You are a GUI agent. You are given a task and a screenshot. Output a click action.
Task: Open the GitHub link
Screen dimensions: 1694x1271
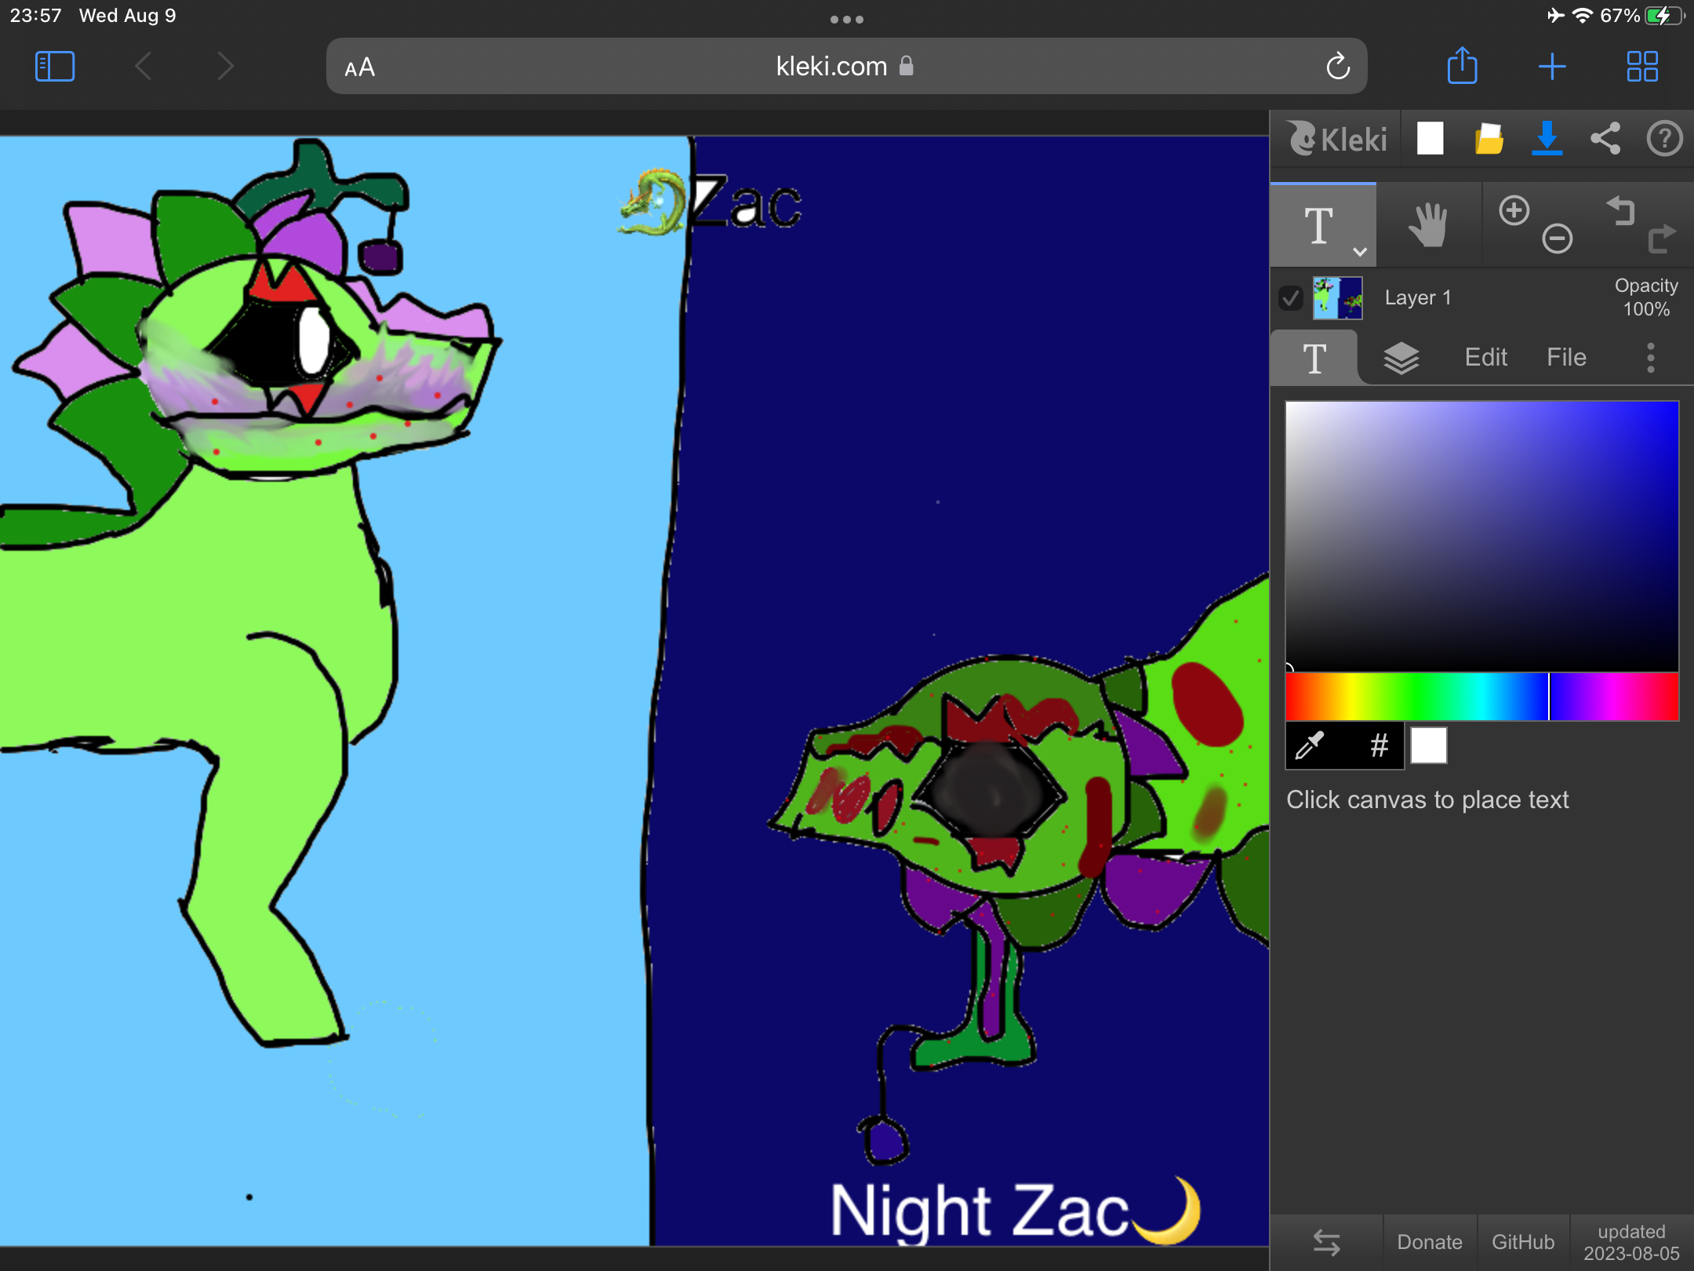click(x=1523, y=1243)
